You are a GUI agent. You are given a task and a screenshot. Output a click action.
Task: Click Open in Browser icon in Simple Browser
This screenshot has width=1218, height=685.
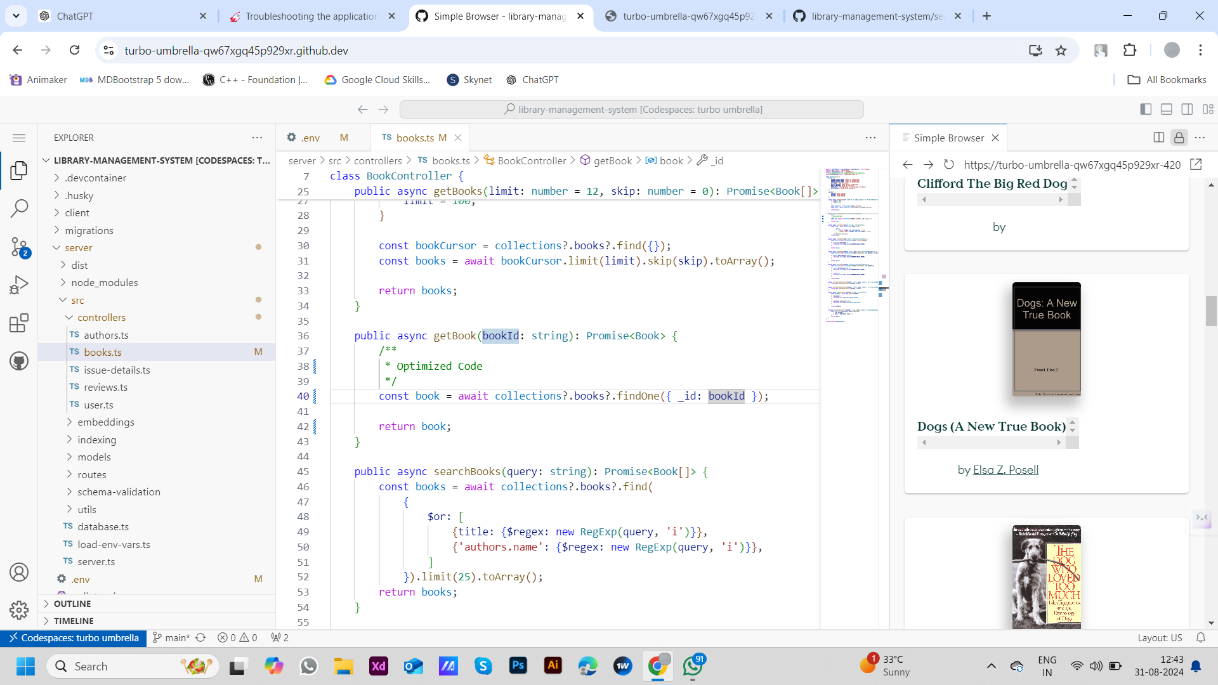pyautogui.click(x=1196, y=164)
